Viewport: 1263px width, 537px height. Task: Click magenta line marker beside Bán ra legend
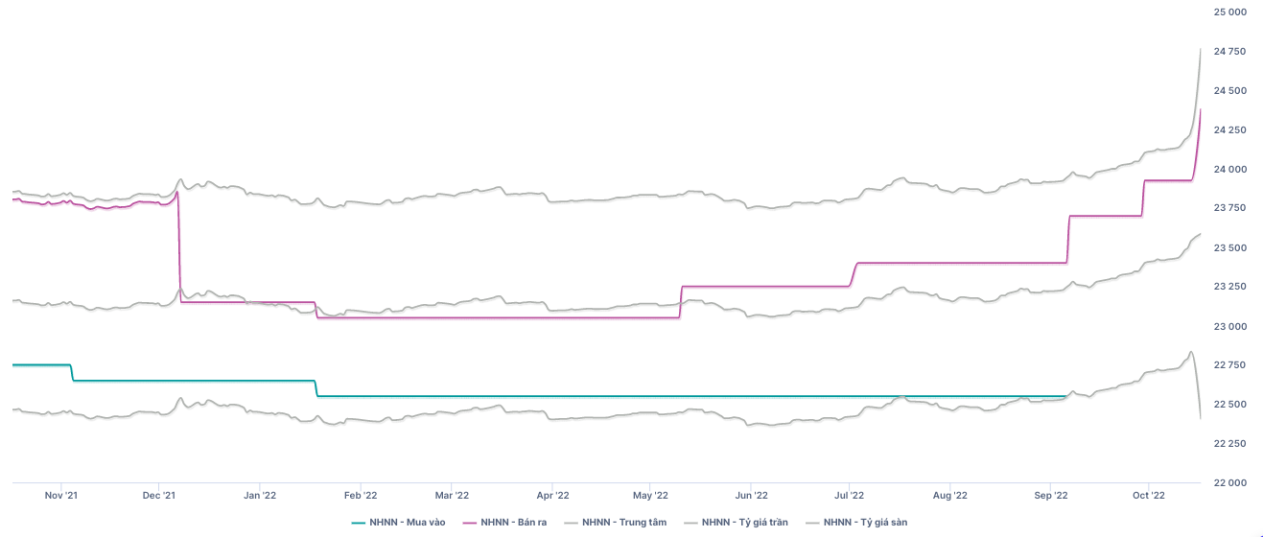coord(469,523)
